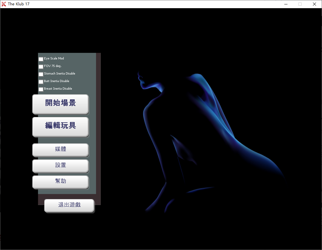Toggle the FOV 75 deg. checkbox
This screenshot has width=322, height=250.
click(x=41, y=67)
